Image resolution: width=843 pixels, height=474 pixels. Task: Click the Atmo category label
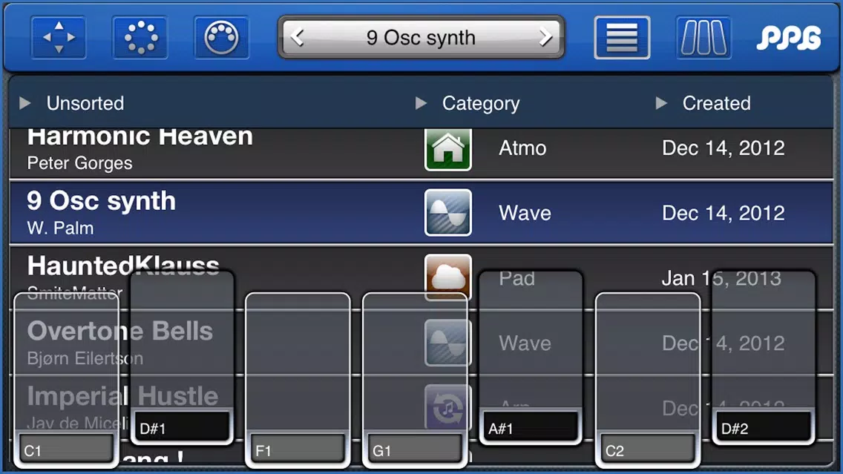point(522,148)
